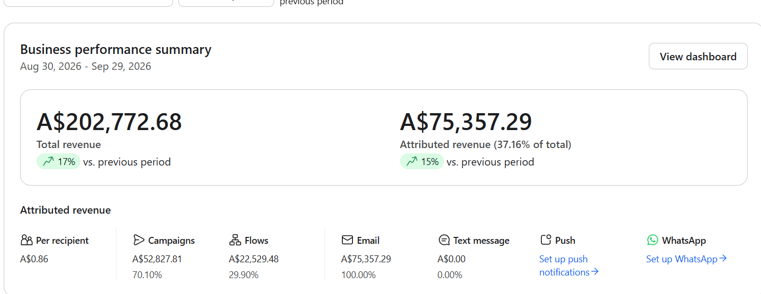Click vs. previous period under Total revenue

coord(127,162)
